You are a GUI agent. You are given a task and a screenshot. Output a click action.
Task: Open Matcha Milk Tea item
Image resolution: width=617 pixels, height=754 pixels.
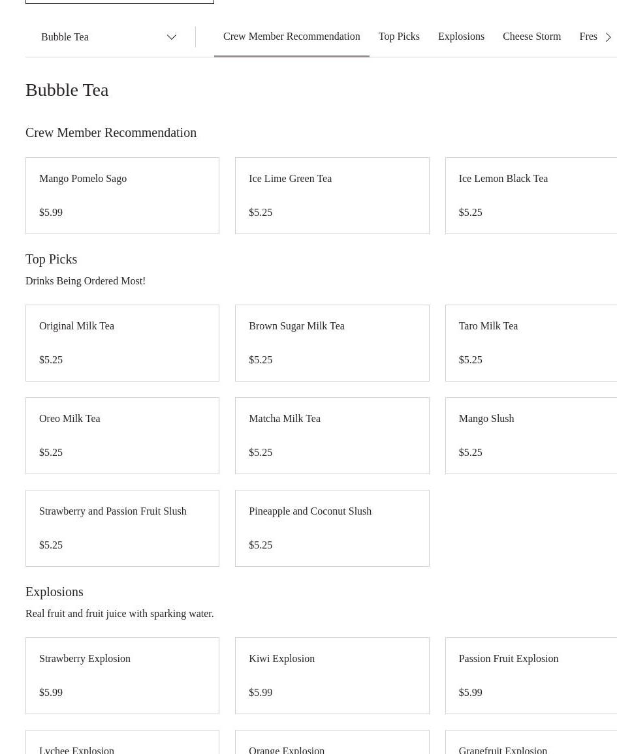332,435
